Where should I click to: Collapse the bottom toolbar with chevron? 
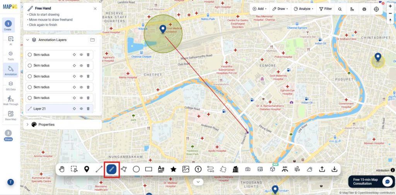point(198,182)
